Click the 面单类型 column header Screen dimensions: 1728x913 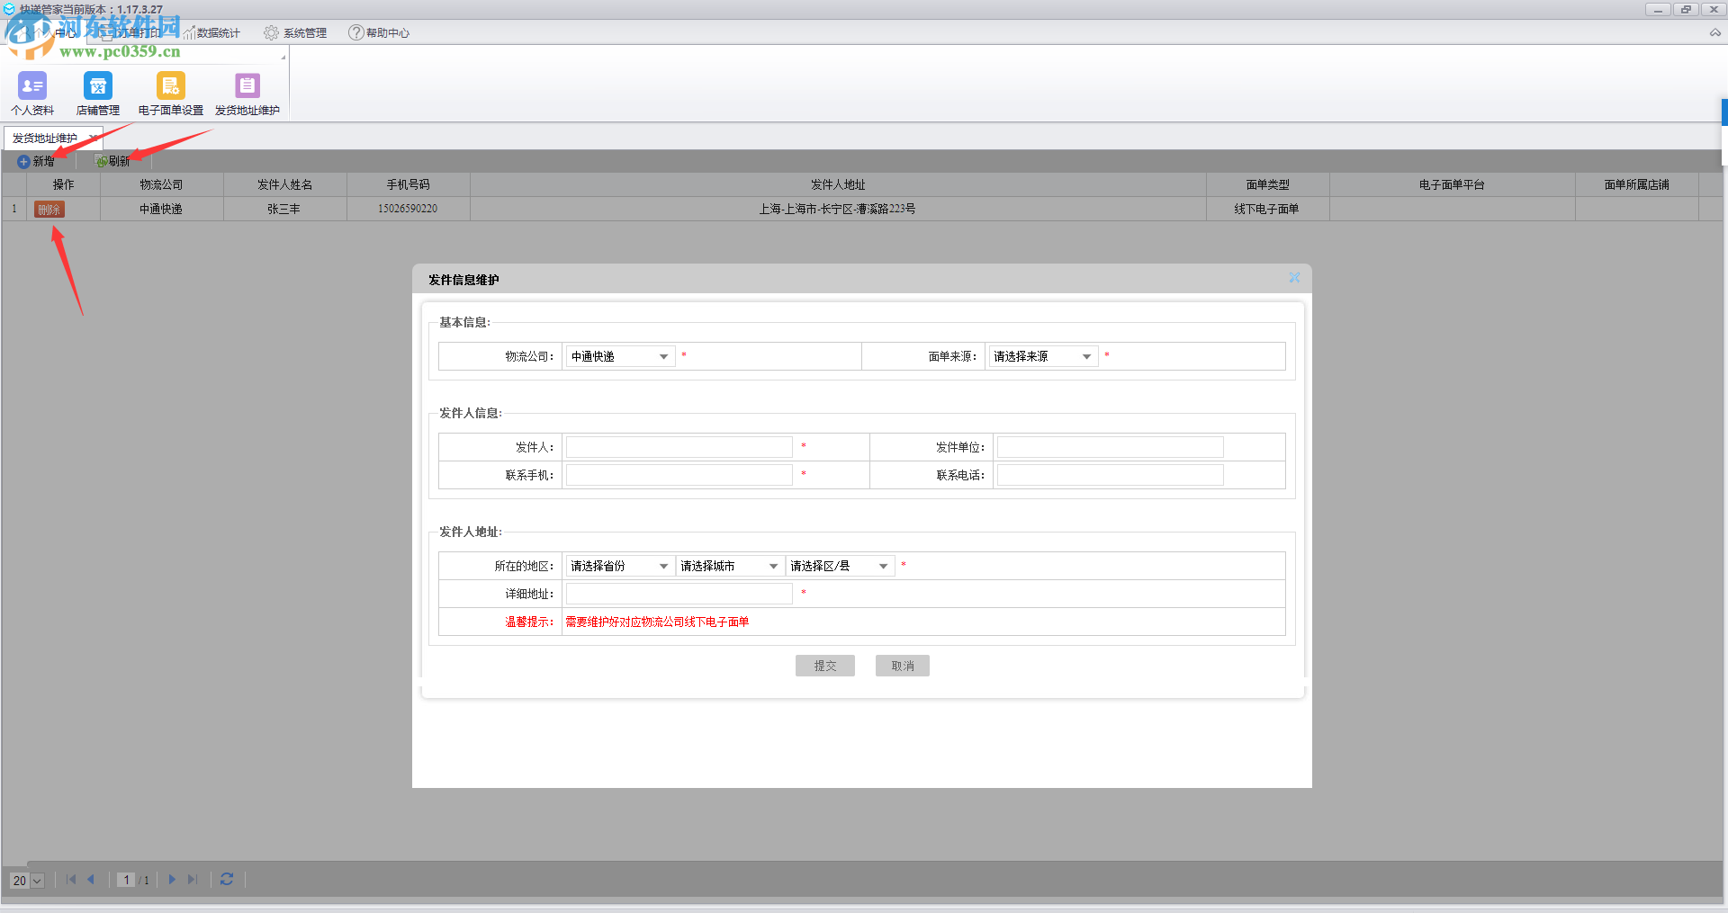(x=1268, y=184)
